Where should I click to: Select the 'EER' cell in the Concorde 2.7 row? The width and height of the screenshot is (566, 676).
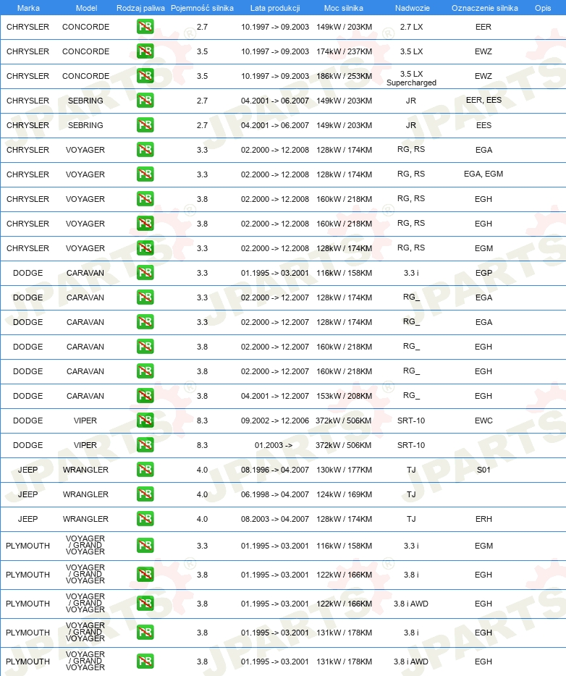tap(483, 27)
